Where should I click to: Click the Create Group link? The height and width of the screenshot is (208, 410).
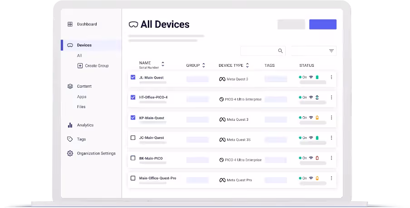tap(97, 65)
